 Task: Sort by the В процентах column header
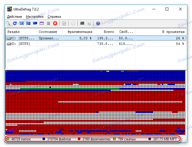click(161, 32)
